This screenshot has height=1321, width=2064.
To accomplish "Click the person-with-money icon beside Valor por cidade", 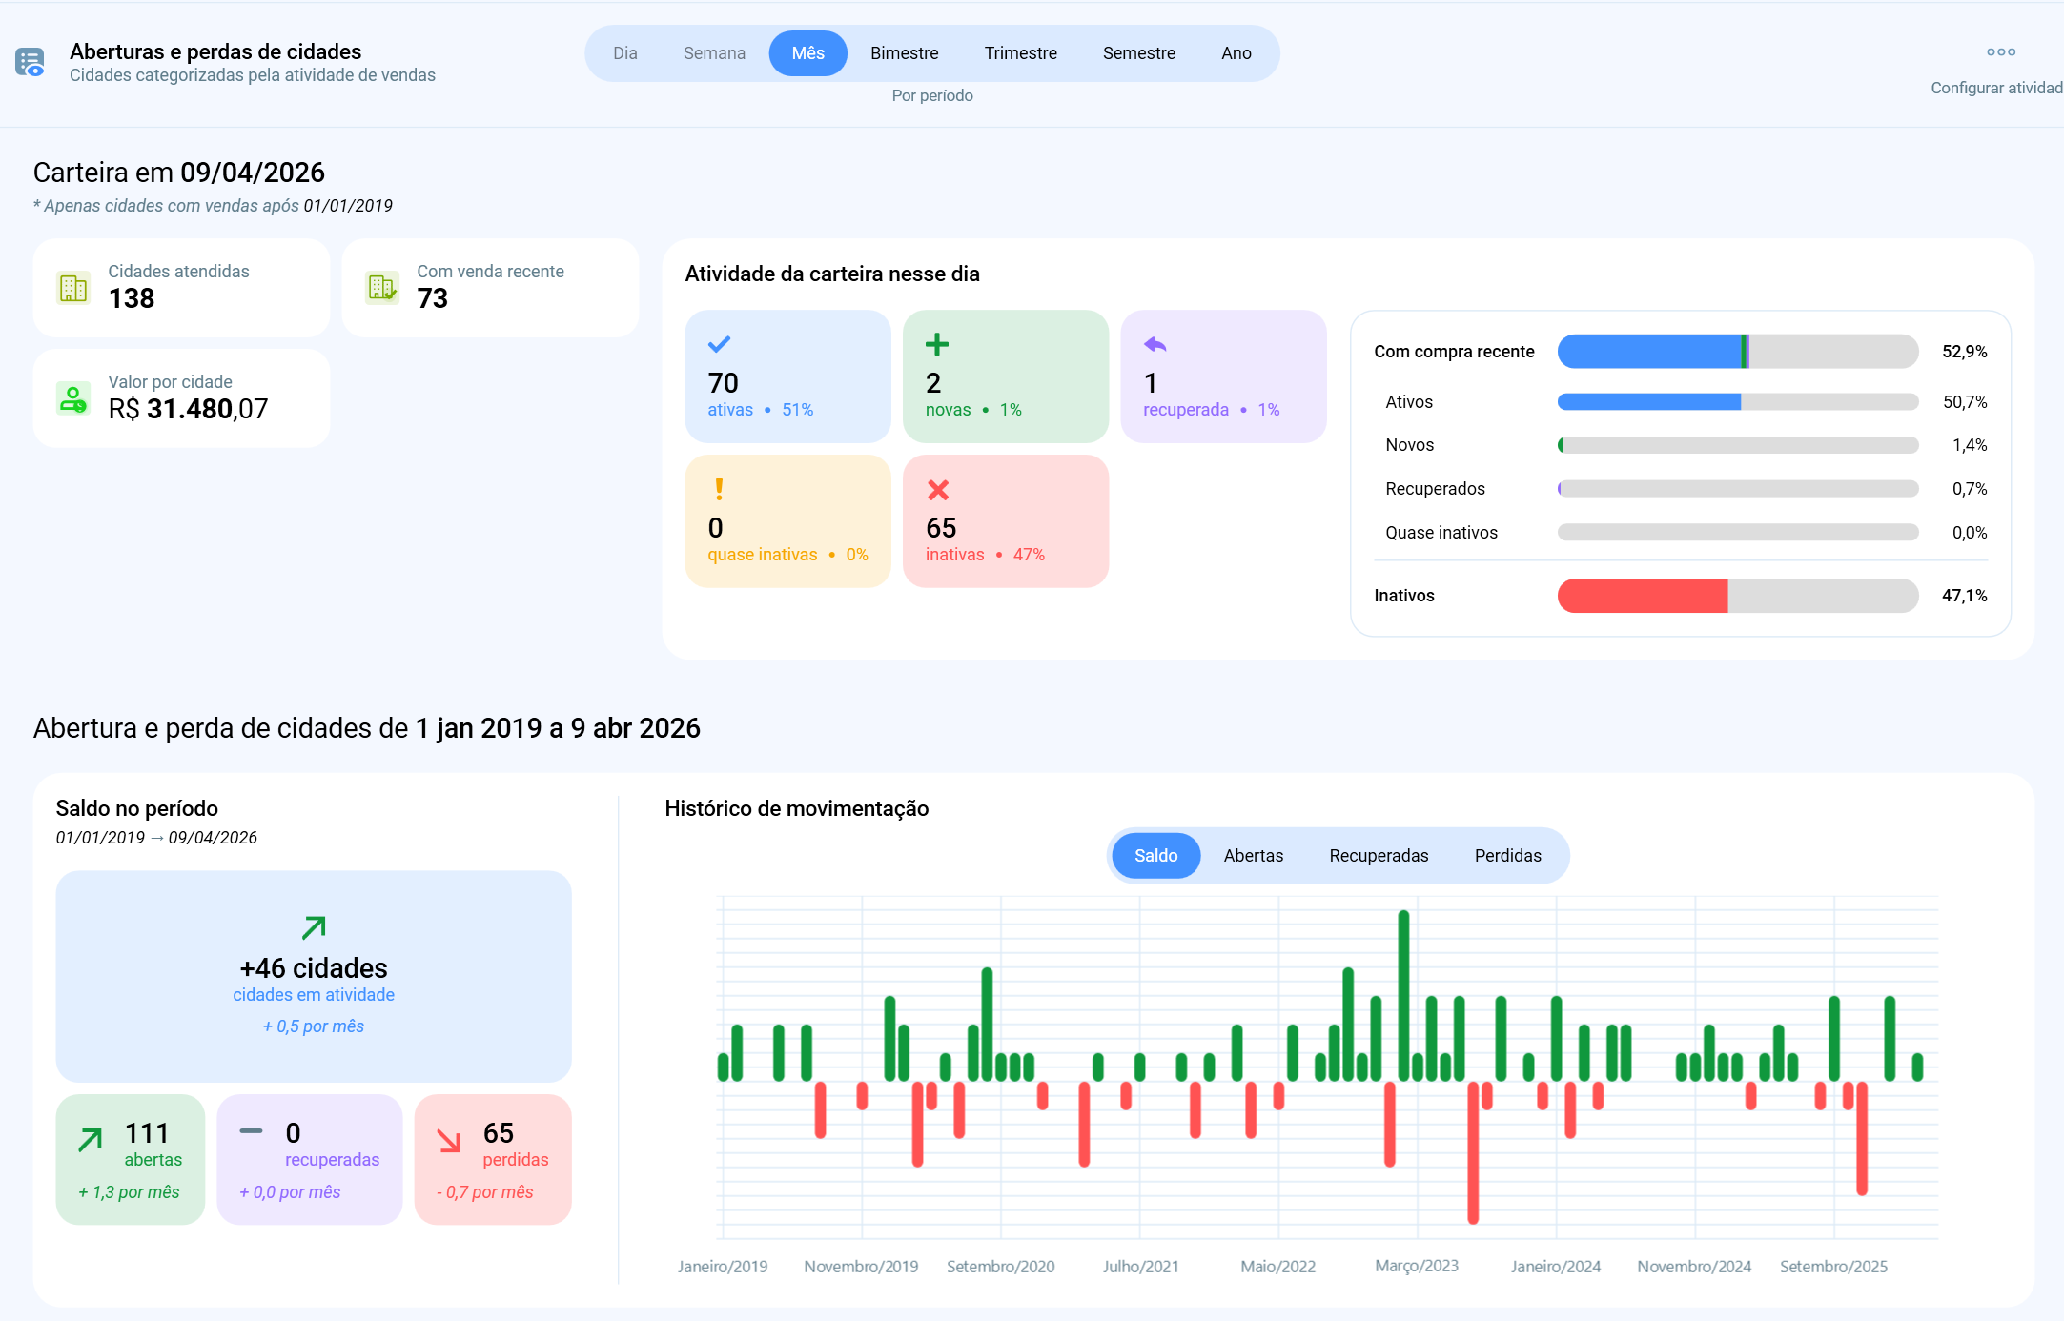I will point(73,397).
